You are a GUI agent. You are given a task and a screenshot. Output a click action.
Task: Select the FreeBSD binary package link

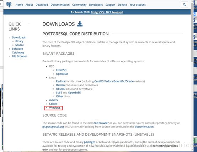click(61, 70)
